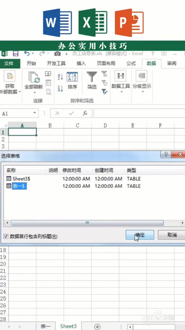Screen dimensions: 185x330
Task: Click the OK (确定) button
Action: pos(140,235)
